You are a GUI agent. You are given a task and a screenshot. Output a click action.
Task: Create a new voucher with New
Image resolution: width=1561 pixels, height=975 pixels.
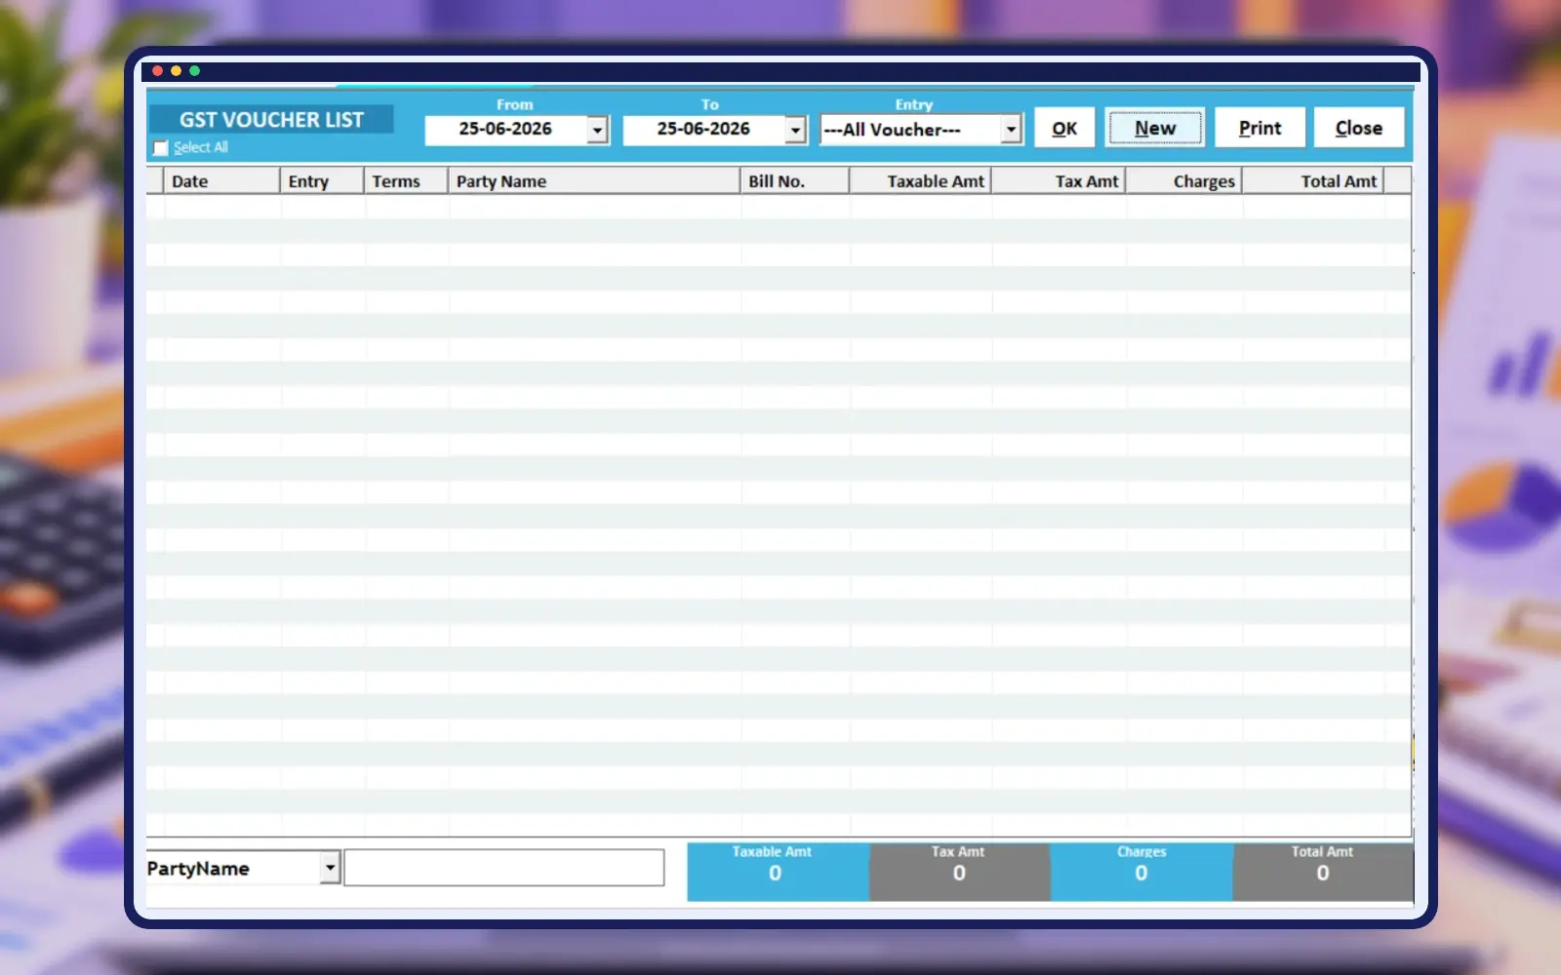[x=1155, y=128]
